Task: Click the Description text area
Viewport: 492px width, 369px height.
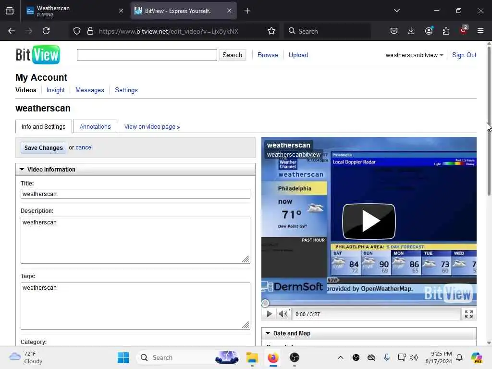Action: click(x=135, y=240)
